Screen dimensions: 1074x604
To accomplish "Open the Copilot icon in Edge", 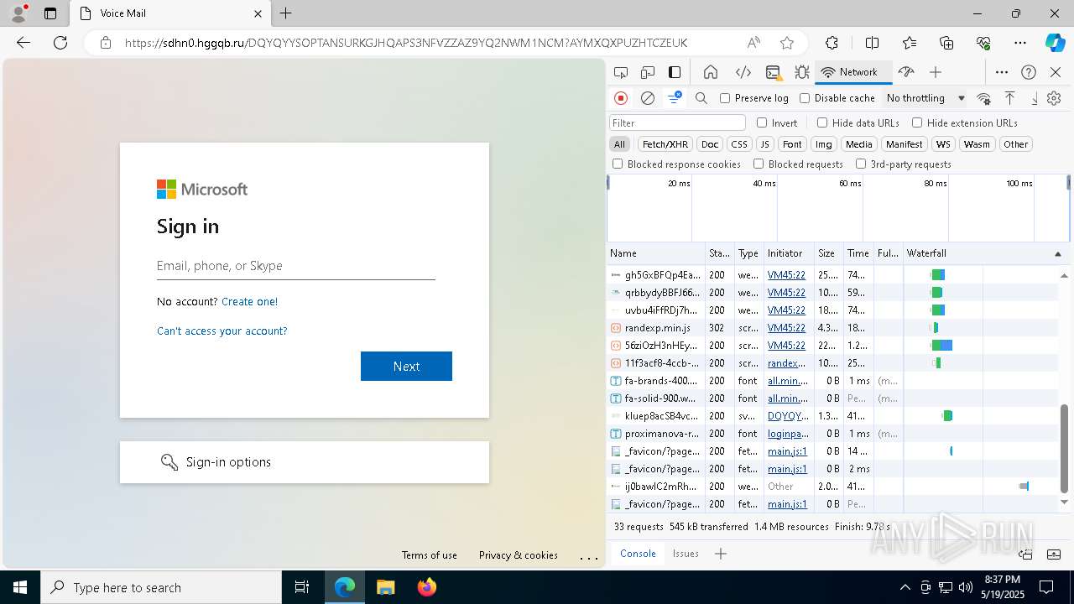I will (1055, 43).
